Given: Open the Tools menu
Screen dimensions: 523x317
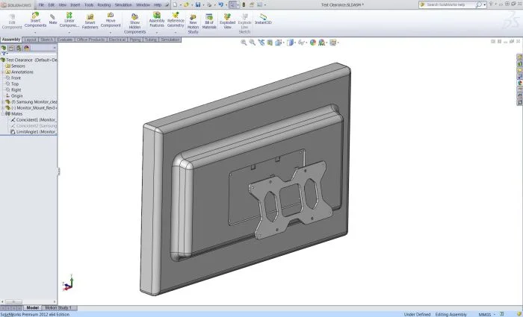Looking at the screenshot, I should 89,4.
